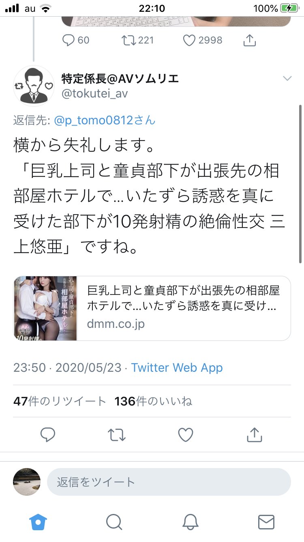
Task: Open the Search tab in the bottom bar
Action: click(x=114, y=522)
